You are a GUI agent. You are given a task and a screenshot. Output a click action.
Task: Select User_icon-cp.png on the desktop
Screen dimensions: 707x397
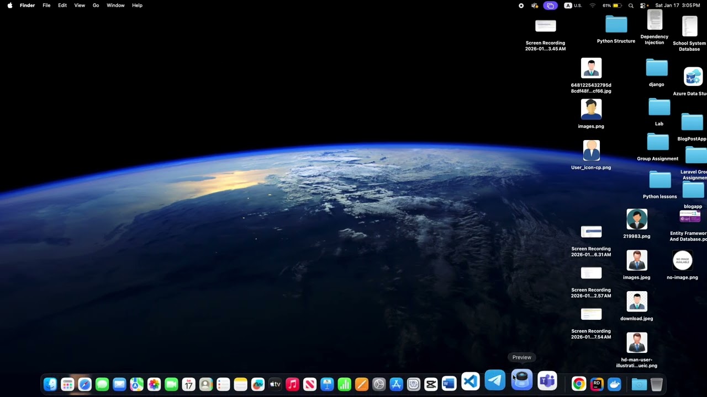click(x=591, y=155)
